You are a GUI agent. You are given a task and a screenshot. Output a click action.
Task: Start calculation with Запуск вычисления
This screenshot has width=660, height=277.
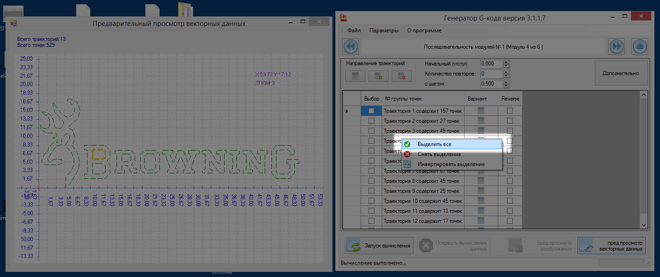pos(379,246)
